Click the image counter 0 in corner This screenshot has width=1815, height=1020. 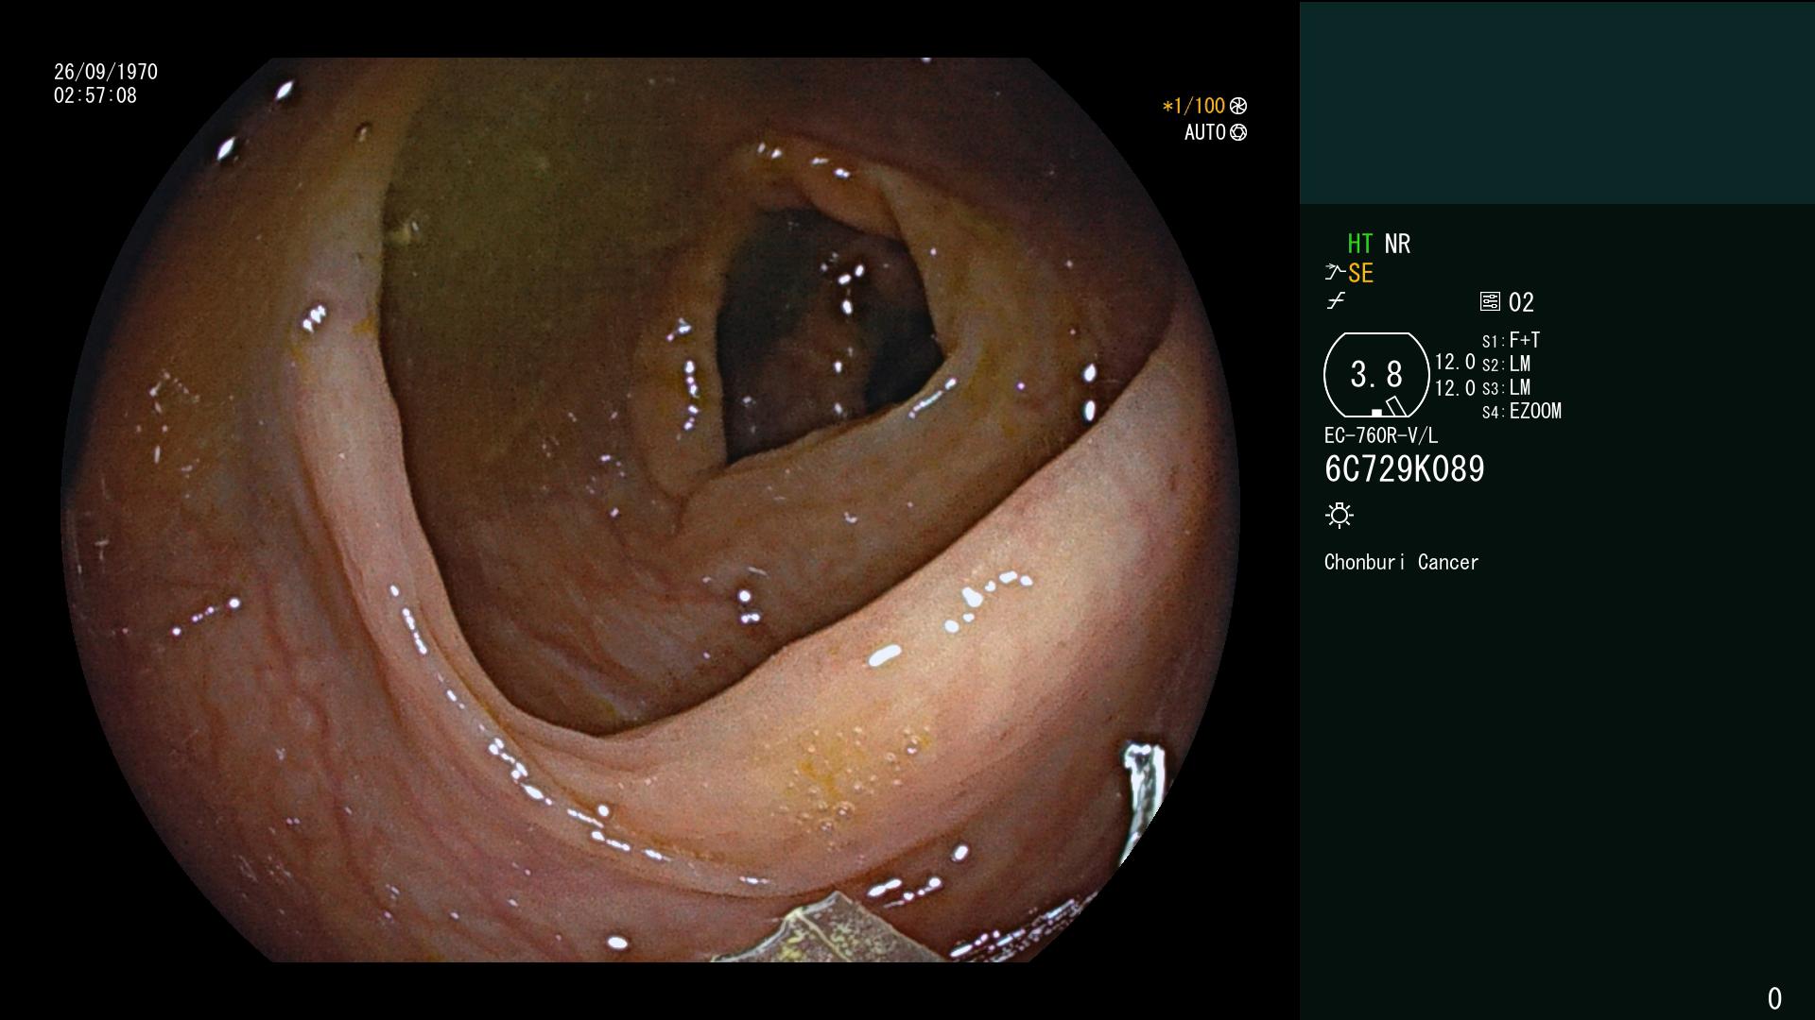tap(1774, 998)
